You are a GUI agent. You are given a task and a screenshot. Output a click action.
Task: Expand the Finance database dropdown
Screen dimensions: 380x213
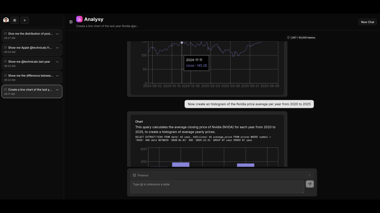tap(222, 175)
